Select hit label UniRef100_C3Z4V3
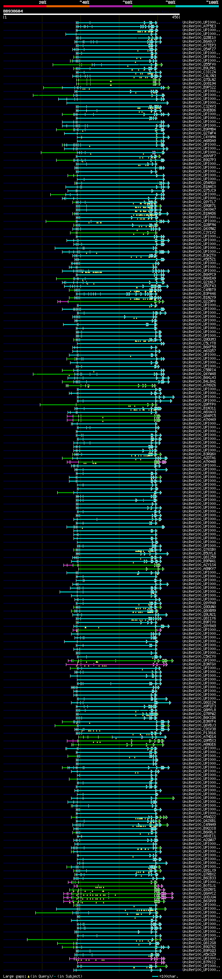Image resolution: width=222 pixels, height=979 pixels. (199, 107)
